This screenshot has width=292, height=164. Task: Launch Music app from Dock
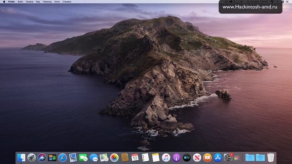tap(166, 158)
